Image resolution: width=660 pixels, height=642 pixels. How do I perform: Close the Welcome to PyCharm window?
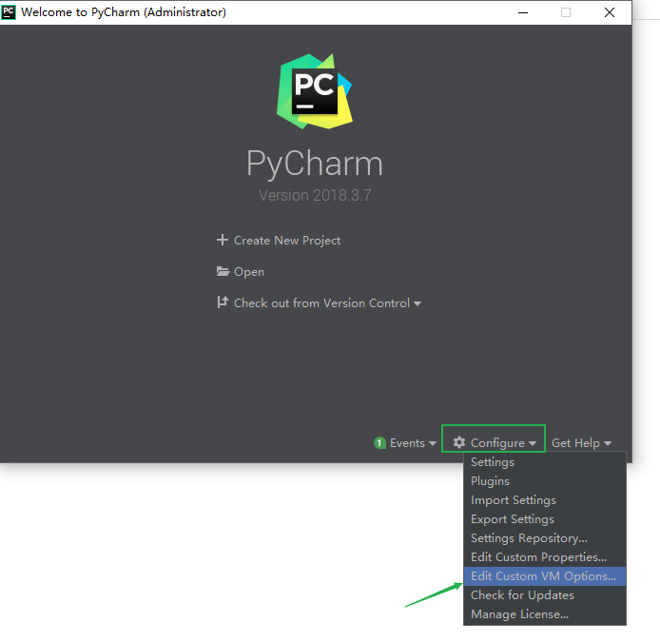pyautogui.click(x=610, y=12)
